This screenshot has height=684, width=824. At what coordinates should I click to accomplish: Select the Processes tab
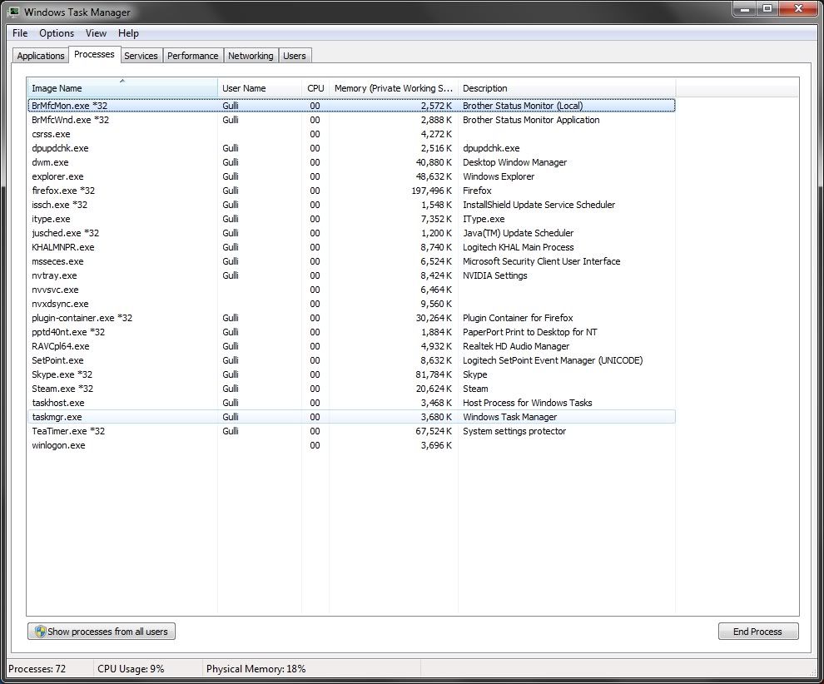(94, 55)
